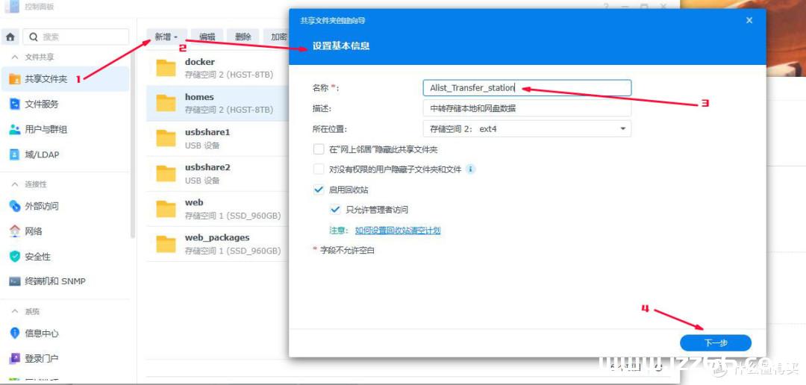The height and width of the screenshot is (385, 806).
Task: Click the 下一步 button
Action: click(x=716, y=343)
